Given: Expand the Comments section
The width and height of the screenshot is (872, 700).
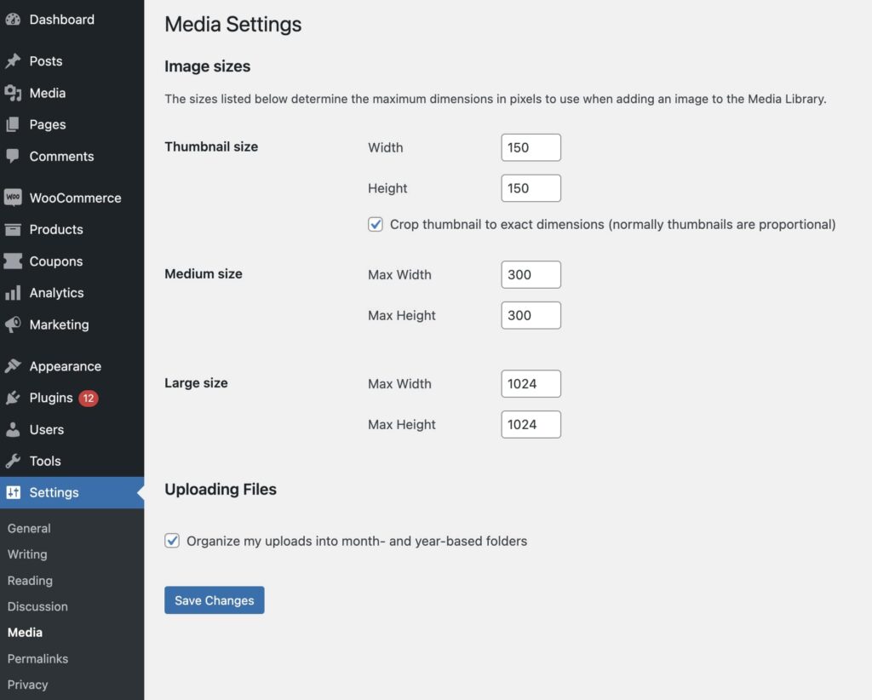Looking at the screenshot, I should coord(60,156).
